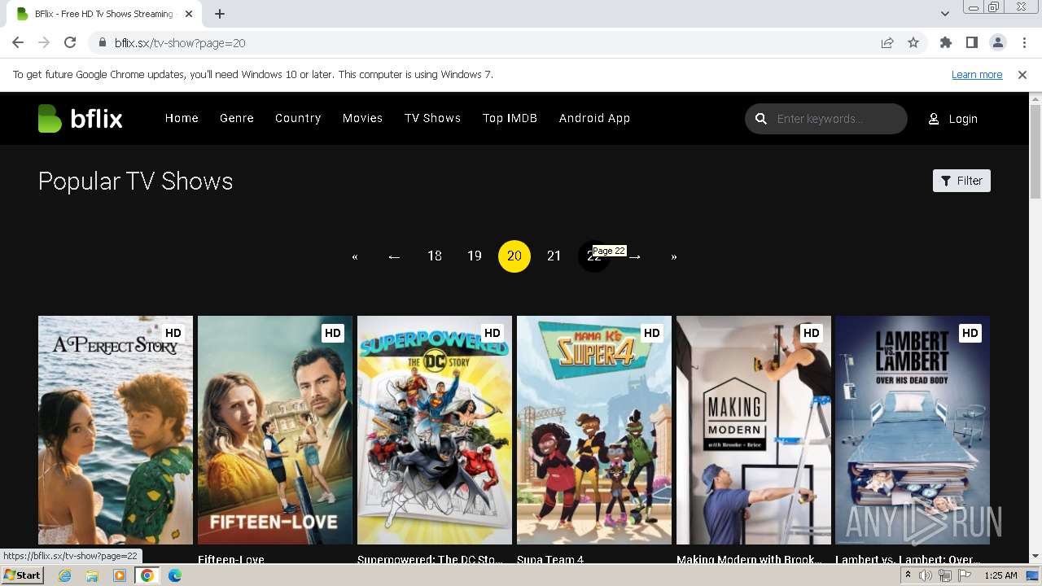This screenshot has width=1042, height=586.
Task: Go to page 18
Action: [x=435, y=256]
